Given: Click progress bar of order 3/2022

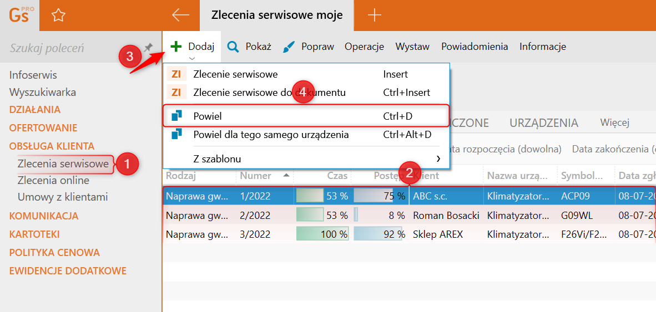Looking at the screenshot, I should (379, 234).
